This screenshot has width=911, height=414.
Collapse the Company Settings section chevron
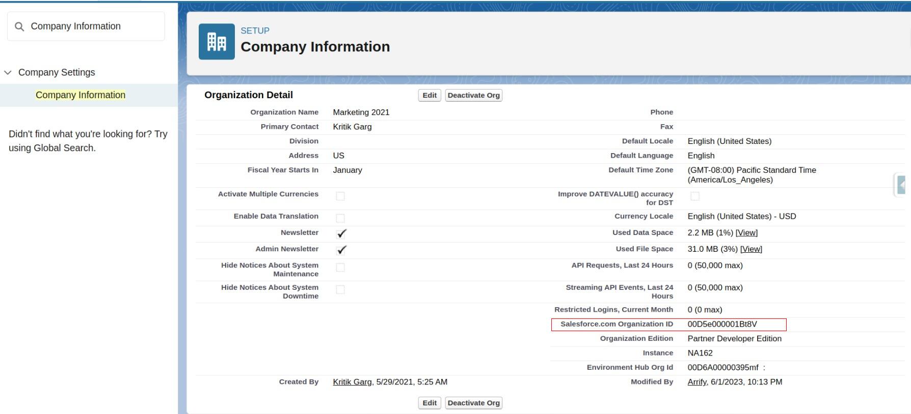click(x=8, y=73)
